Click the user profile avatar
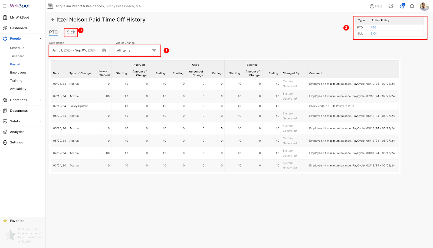Screen dimensions: 433x248 (424, 6)
